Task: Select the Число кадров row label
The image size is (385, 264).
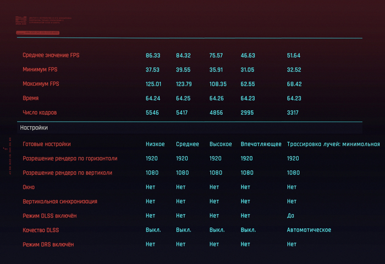Action: [x=40, y=113]
